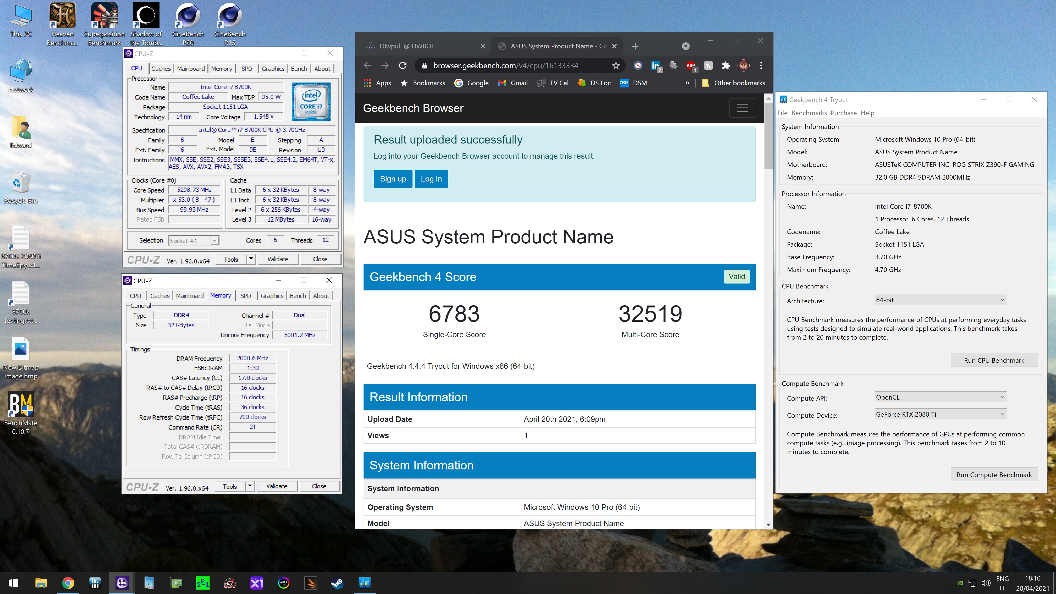Expand hidden bookmarks overflow chevron
The image size is (1056, 594).
click(x=687, y=83)
